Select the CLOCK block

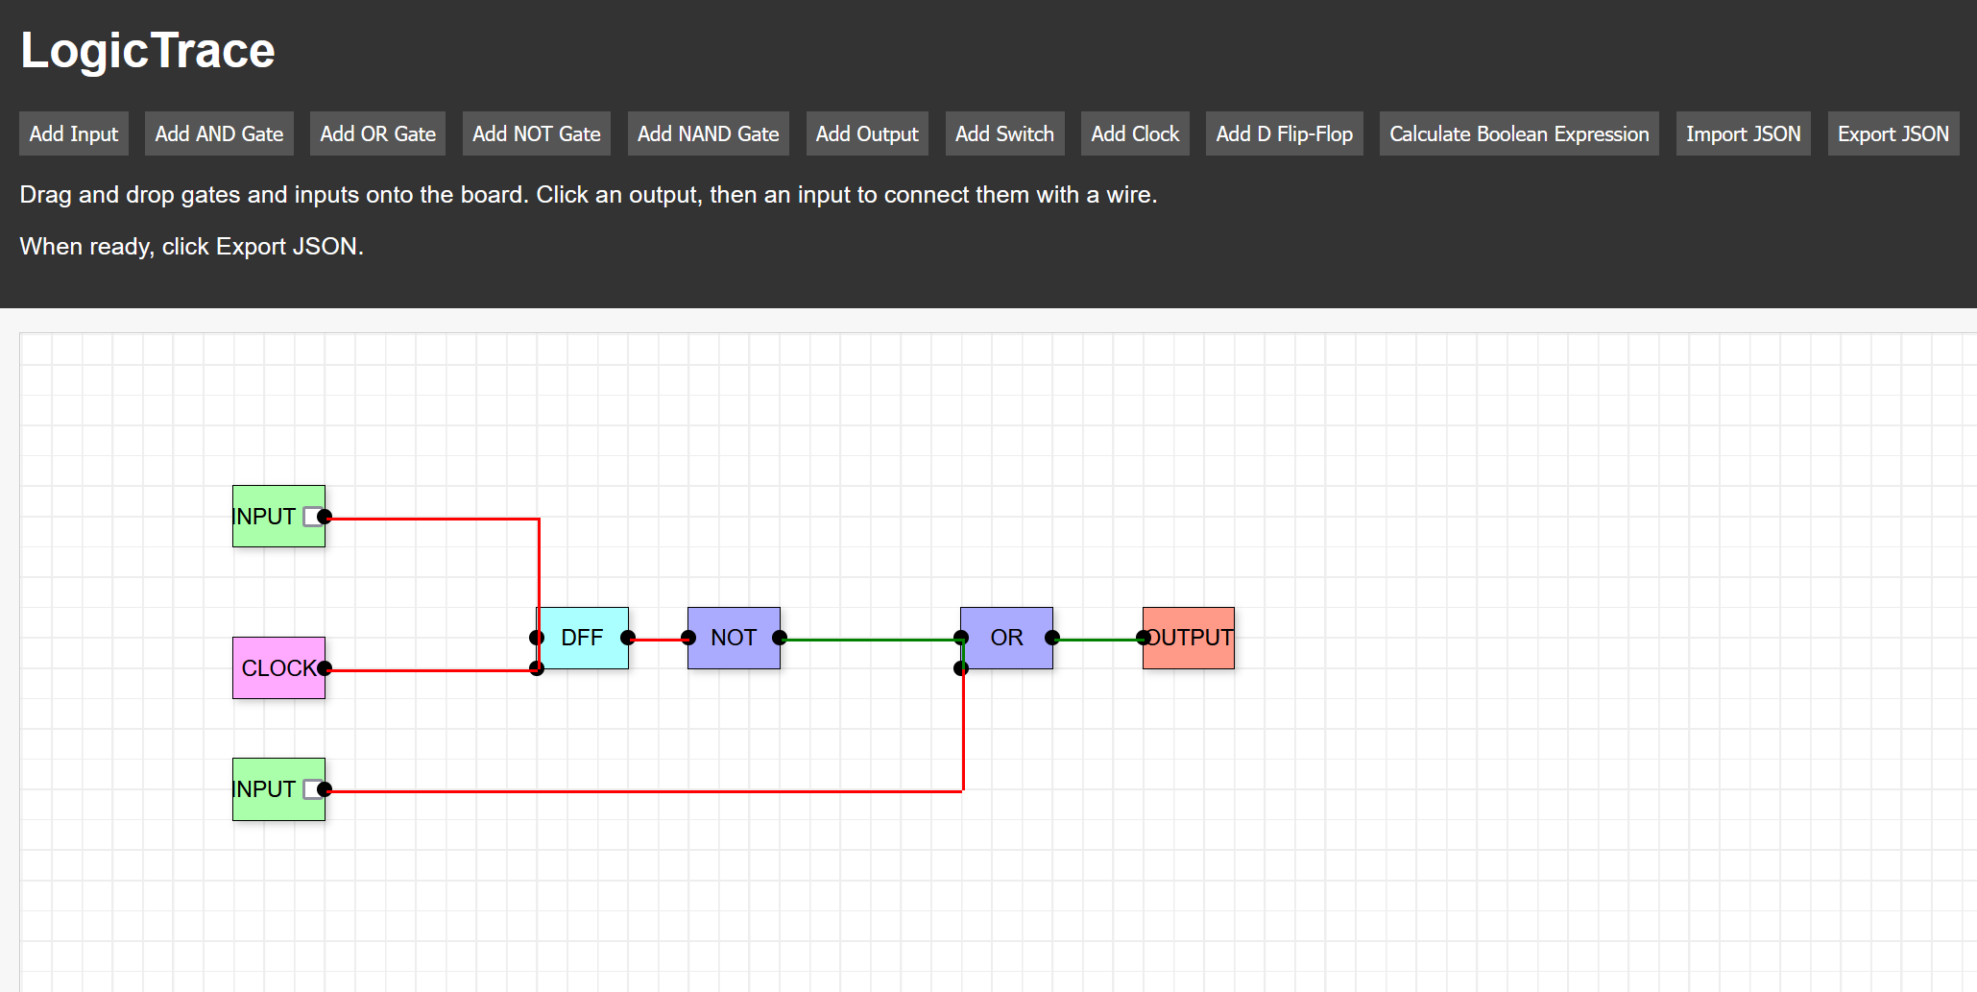(278, 667)
